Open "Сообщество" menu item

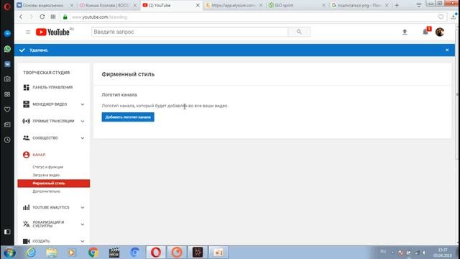45,138
